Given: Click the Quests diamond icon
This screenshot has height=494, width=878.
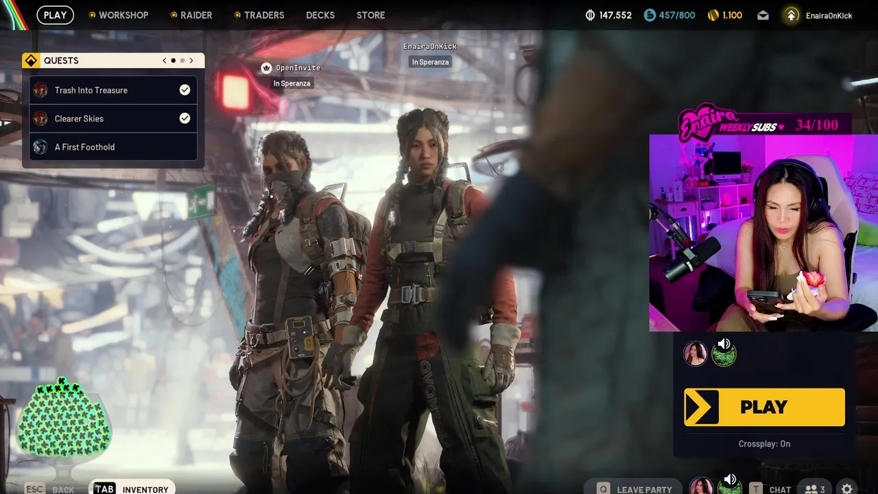Looking at the screenshot, I should click(31, 60).
